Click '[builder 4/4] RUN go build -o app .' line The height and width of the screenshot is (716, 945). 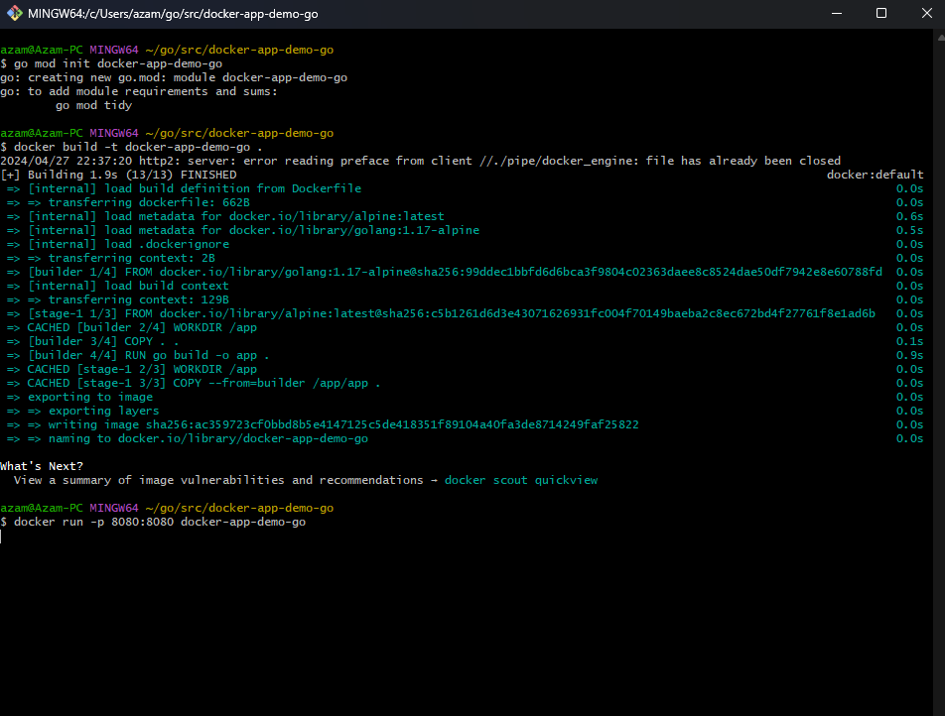pyautogui.click(x=138, y=355)
